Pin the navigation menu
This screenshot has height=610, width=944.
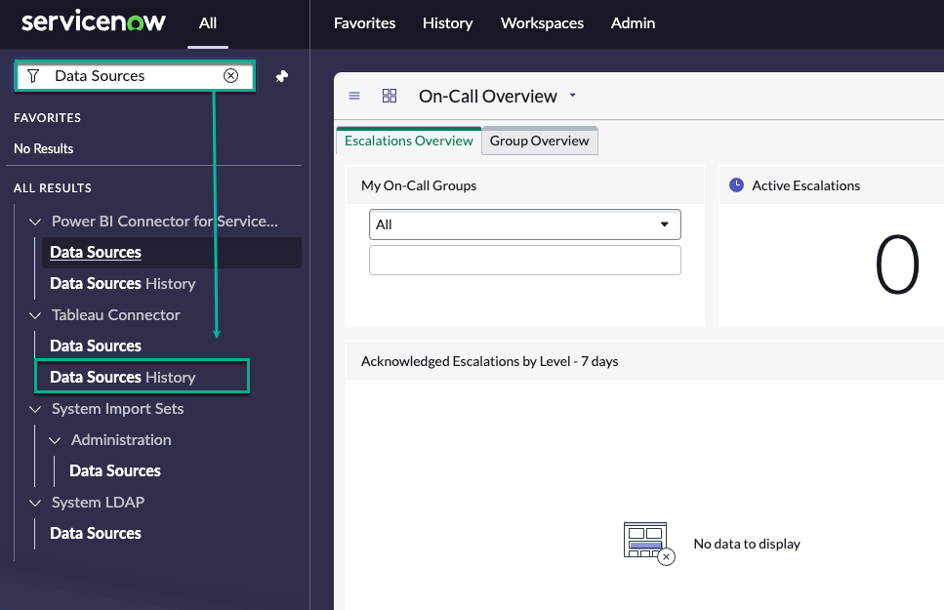click(282, 76)
